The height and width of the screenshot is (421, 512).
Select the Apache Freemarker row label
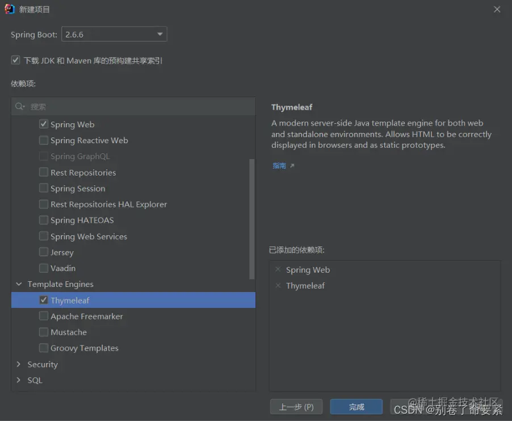tap(87, 316)
